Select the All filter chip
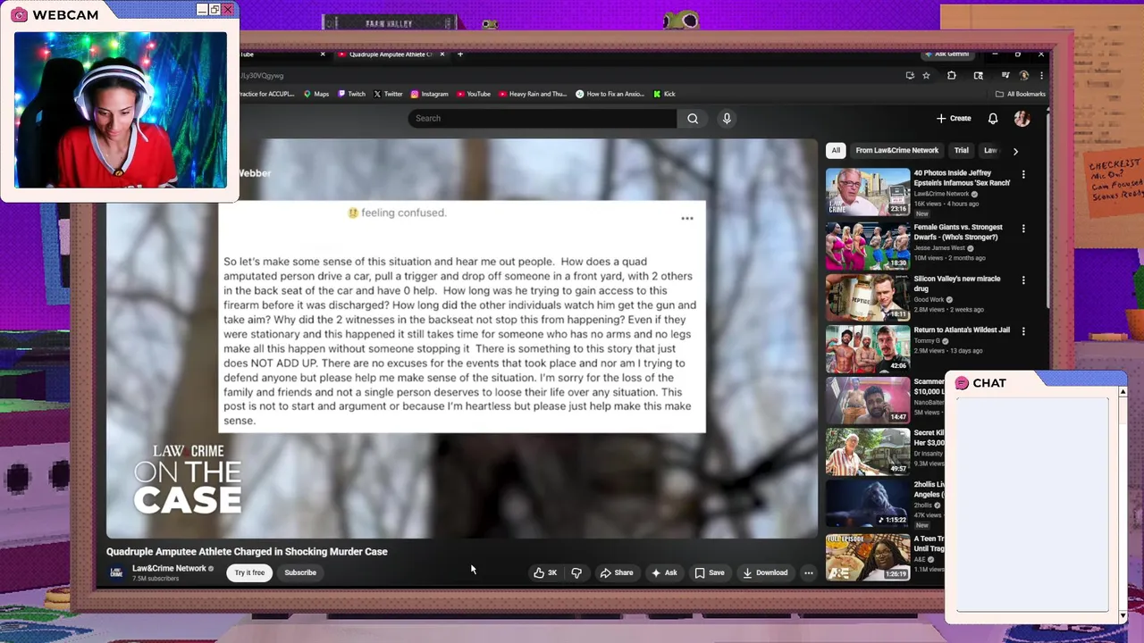Viewport: 1144px width, 643px height. tap(836, 150)
